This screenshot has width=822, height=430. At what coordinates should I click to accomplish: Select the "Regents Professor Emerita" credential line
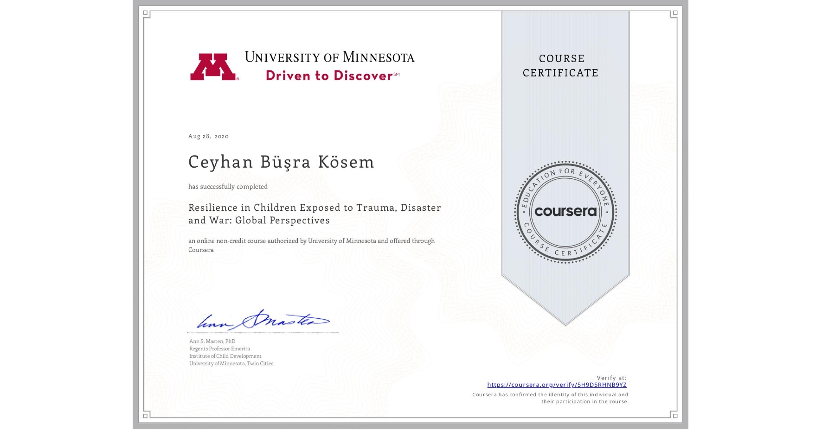pyautogui.click(x=219, y=348)
